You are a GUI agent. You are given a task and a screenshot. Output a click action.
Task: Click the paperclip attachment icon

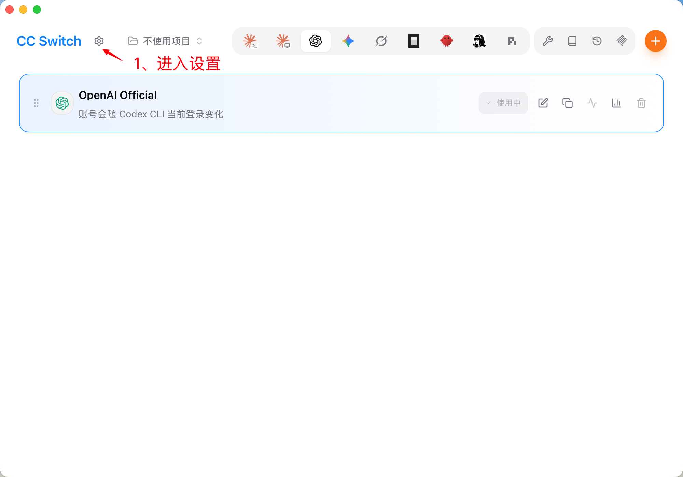click(x=622, y=41)
